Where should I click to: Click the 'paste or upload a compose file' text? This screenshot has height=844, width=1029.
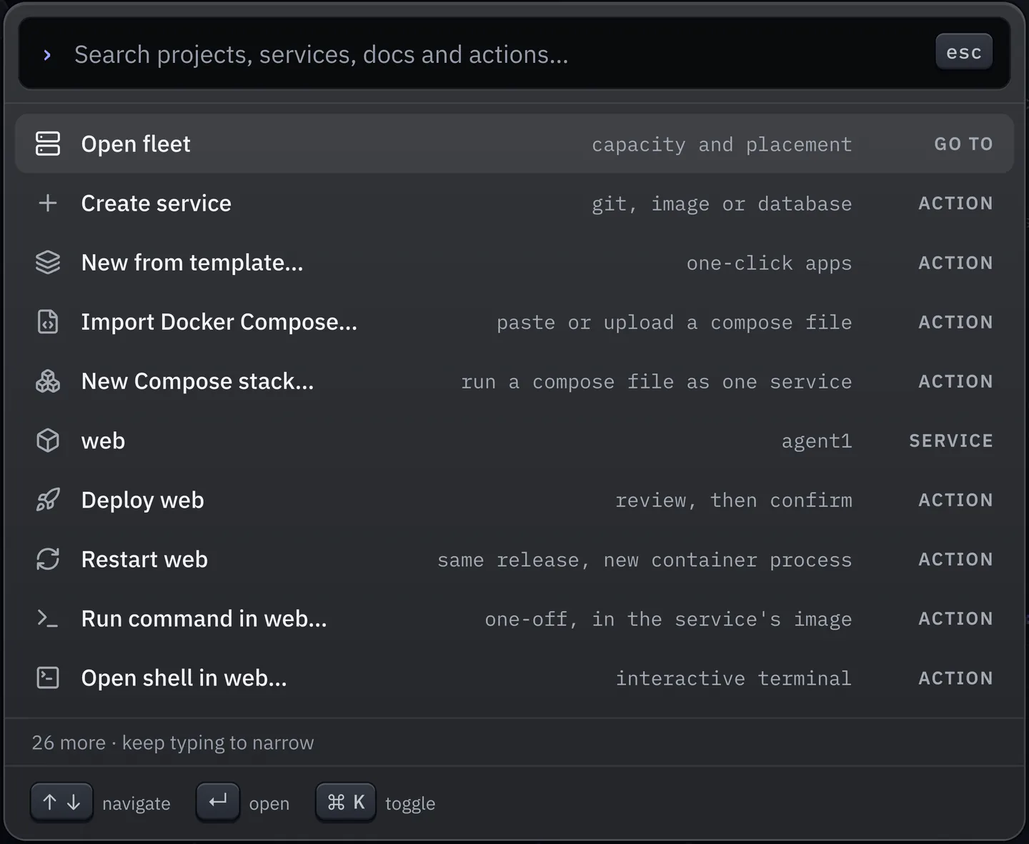click(675, 322)
